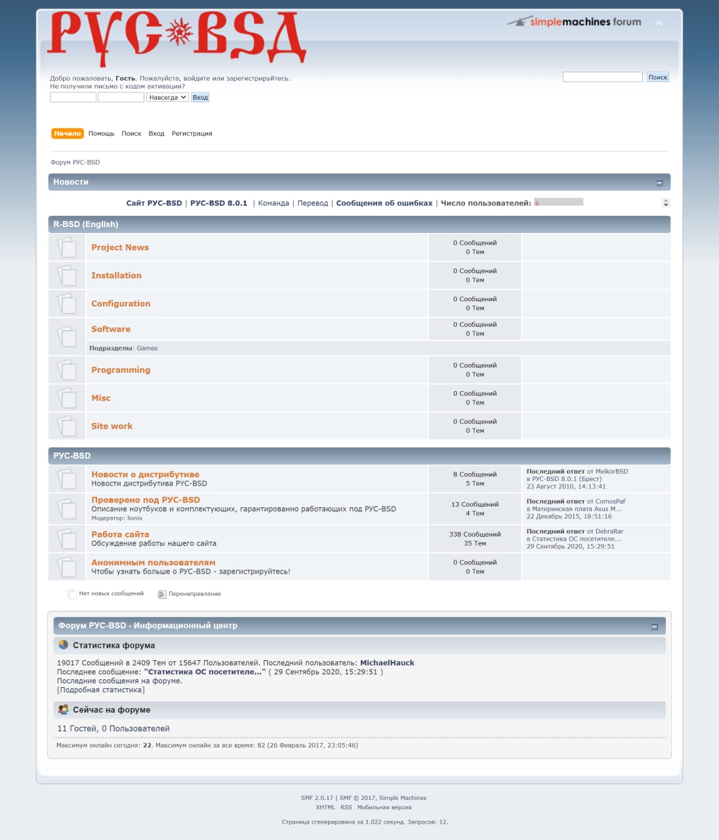
Task: Click the news ticker up/down arrows
Action: (666, 203)
